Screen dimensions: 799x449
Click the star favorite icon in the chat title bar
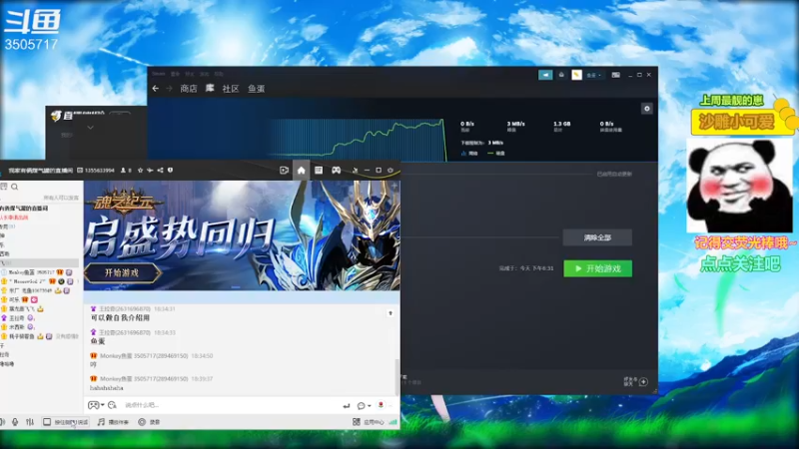[x=140, y=171]
